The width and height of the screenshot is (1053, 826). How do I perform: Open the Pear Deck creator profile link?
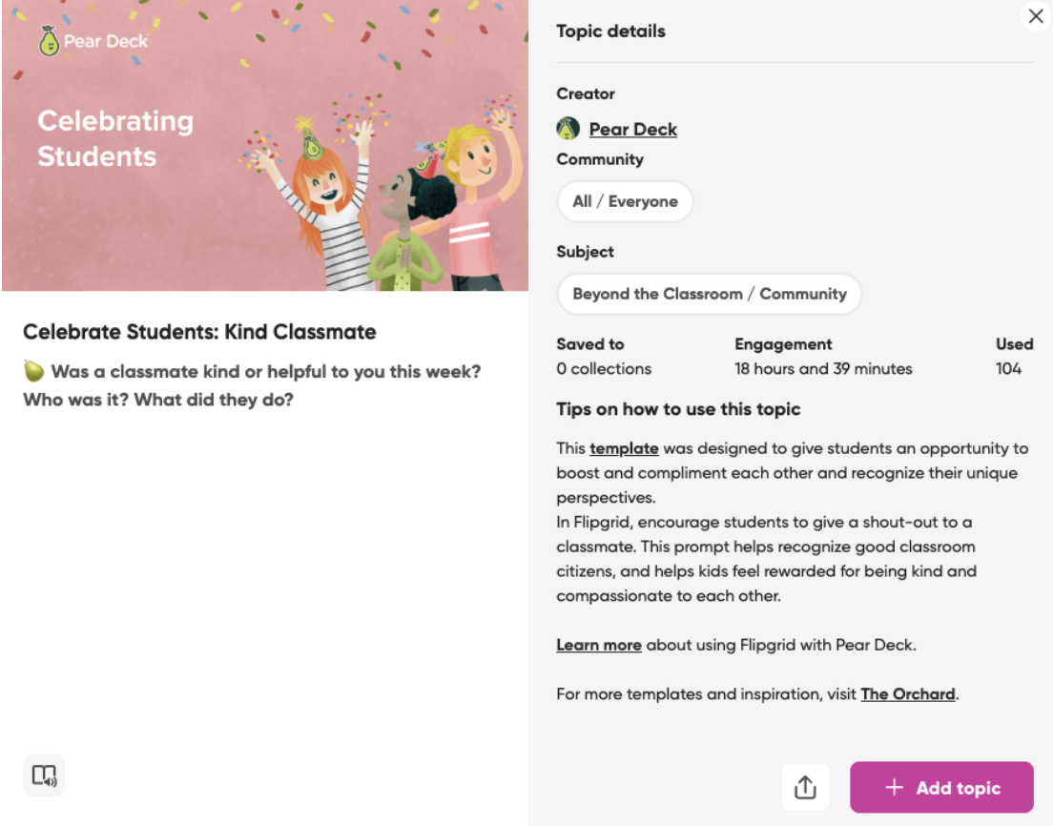tap(633, 129)
